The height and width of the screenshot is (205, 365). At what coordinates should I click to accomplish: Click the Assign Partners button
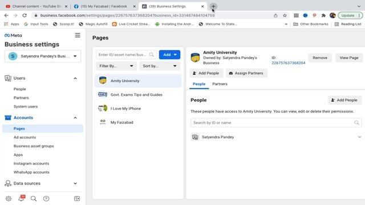coord(246,73)
